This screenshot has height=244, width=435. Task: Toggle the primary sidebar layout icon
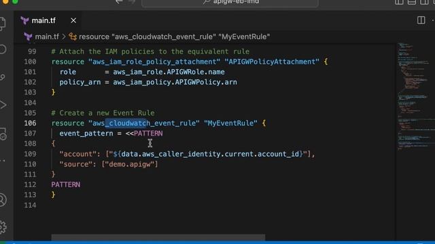coord(399,2)
